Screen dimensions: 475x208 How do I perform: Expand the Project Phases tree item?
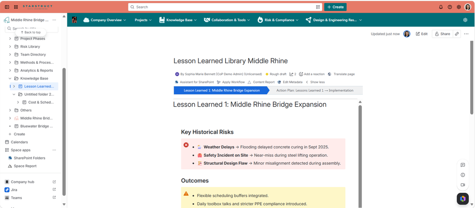(x=10, y=39)
